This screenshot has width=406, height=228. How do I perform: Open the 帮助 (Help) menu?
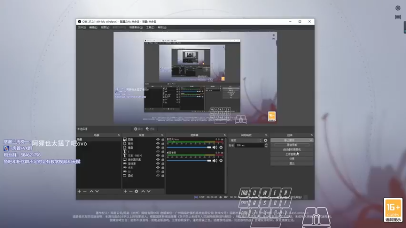tap(162, 27)
